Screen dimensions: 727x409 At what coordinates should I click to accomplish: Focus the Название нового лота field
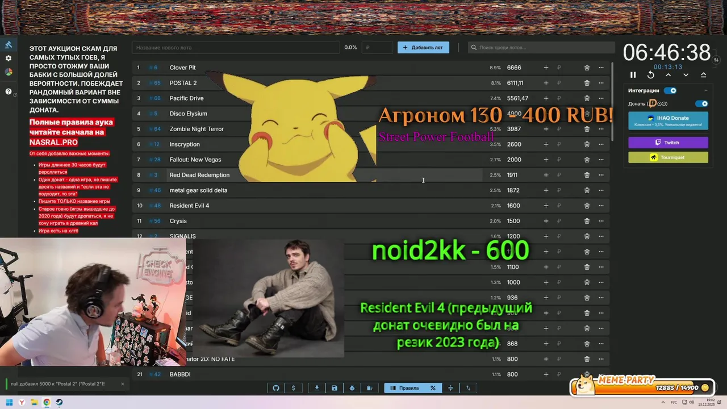tap(236, 48)
